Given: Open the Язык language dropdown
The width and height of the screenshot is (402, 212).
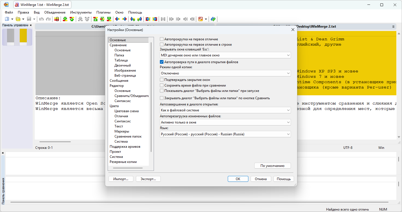Looking at the screenshot, I should (225, 134).
